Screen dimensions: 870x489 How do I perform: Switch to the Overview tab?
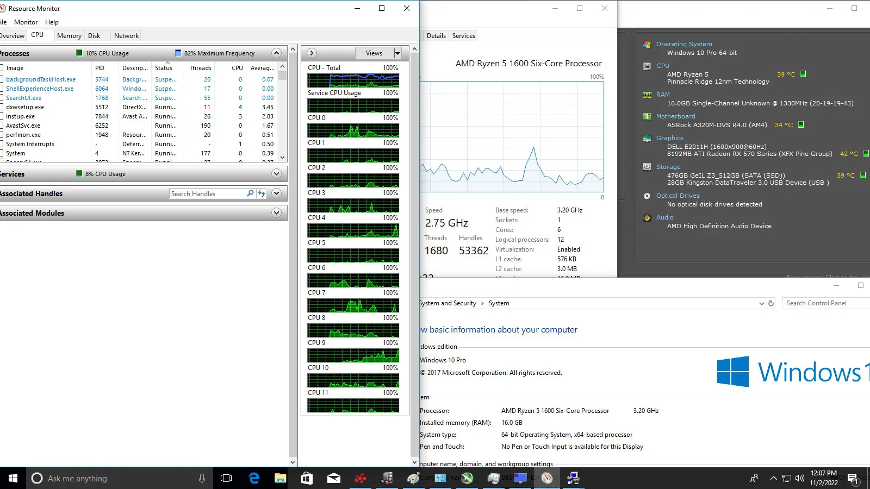tap(12, 36)
